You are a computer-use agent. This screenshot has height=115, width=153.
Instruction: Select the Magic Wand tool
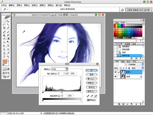click(8, 24)
